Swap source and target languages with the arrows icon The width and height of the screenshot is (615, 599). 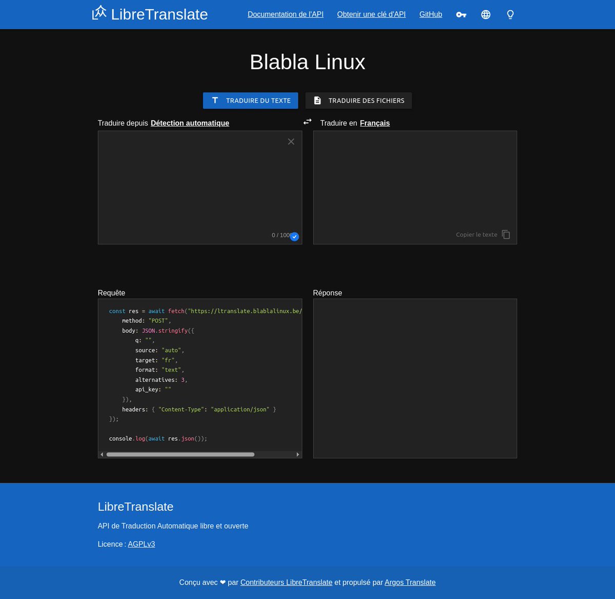pos(307,121)
